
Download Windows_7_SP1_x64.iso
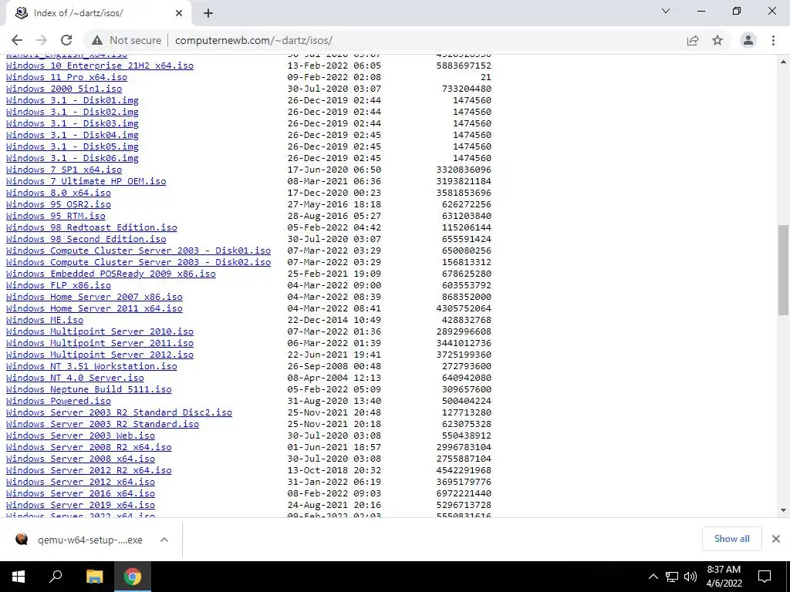pyautogui.click(x=64, y=170)
